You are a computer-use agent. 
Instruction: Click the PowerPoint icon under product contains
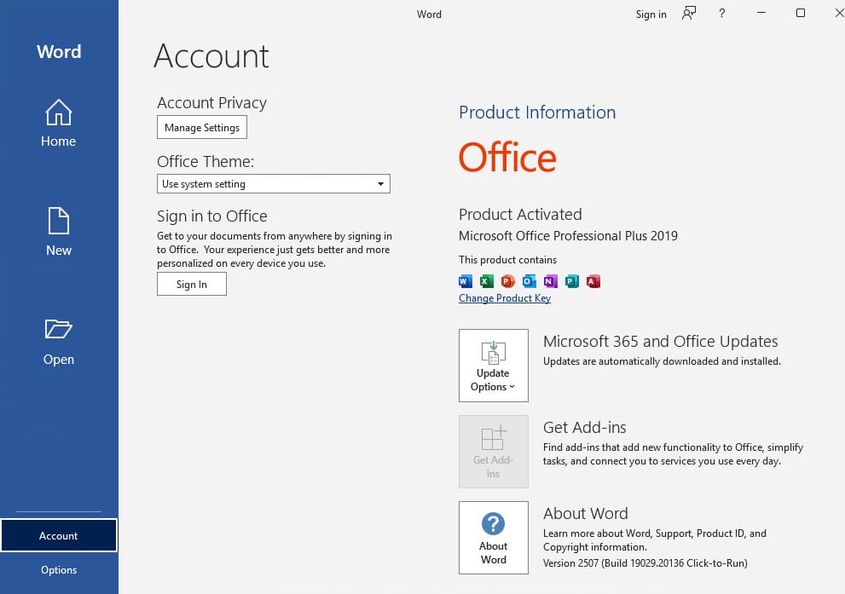click(507, 281)
